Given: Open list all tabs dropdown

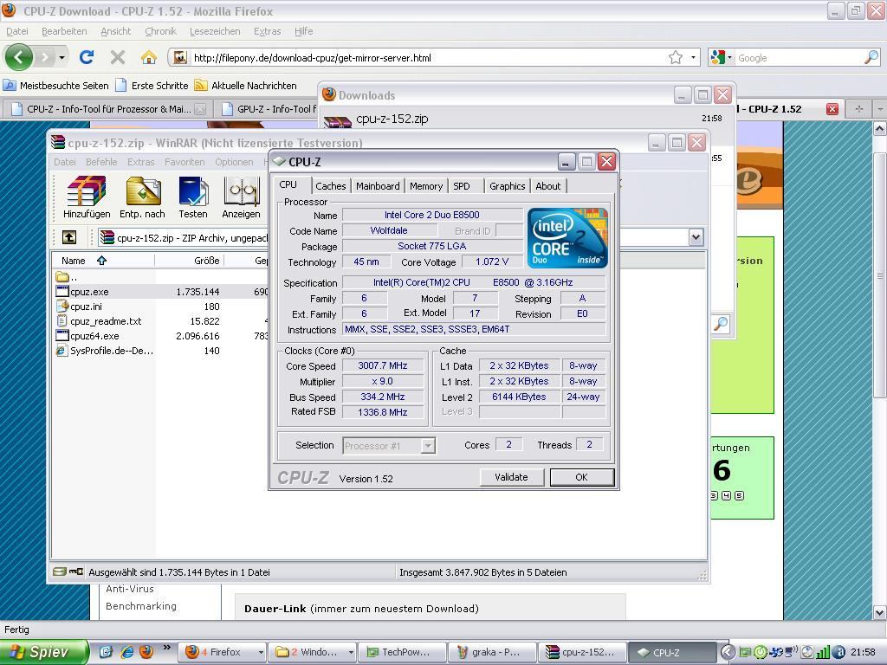Looking at the screenshot, I should (x=880, y=109).
